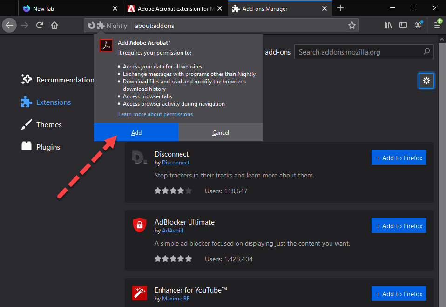Add Disconnect to Firefox
This screenshot has width=446, height=307.
tap(399, 157)
